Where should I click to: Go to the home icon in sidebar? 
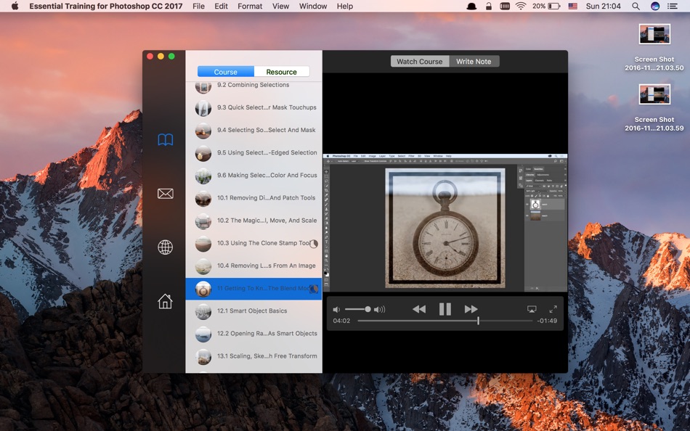[166, 301]
